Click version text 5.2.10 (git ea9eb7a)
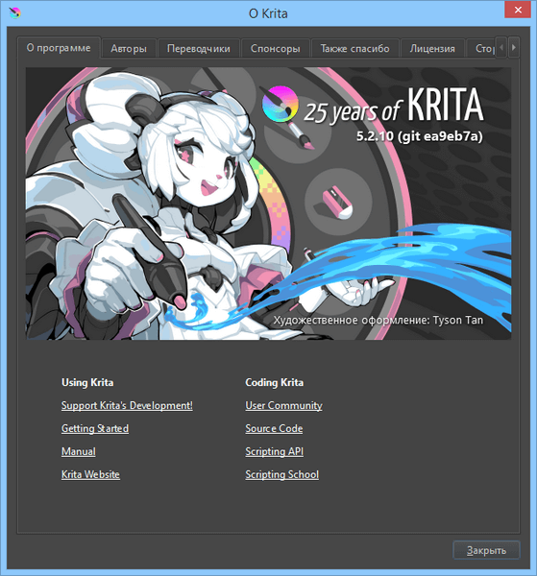This screenshot has height=576, width=537. point(420,136)
